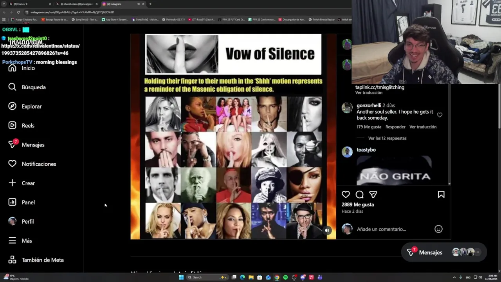Screen dimensions: 501x282
Task: Like gonzorhelli's comment
Action: 440,115
